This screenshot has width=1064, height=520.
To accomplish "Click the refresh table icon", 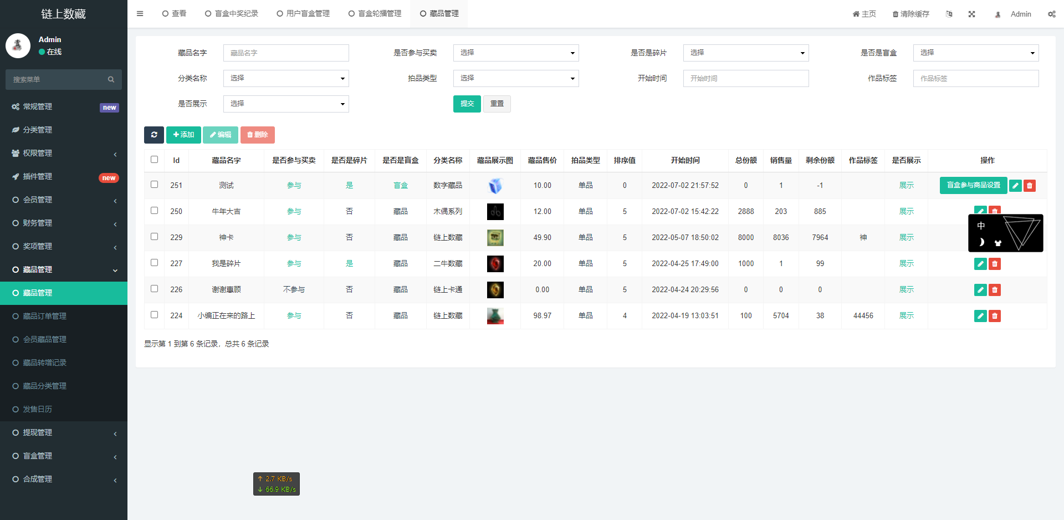I will pyautogui.click(x=154, y=135).
